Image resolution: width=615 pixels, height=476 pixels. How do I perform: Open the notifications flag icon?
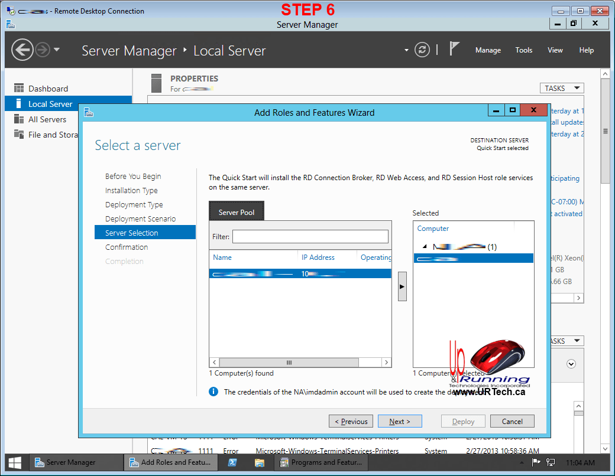(x=454, y=49)
